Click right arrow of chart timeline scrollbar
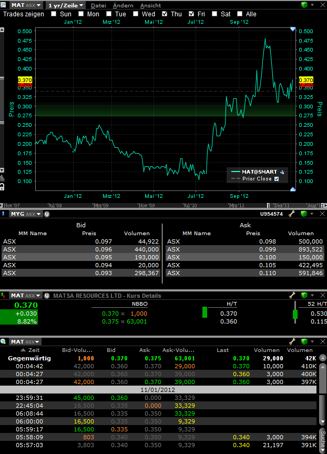 pos(325,205)
